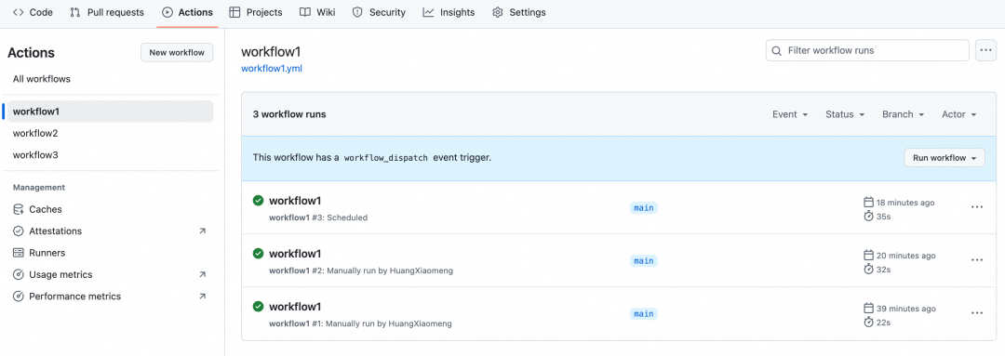Viewport: 1005px width, 356px height.
Task: Click 'workflow_dispatch' text in the banner
Action: point(387,157)
